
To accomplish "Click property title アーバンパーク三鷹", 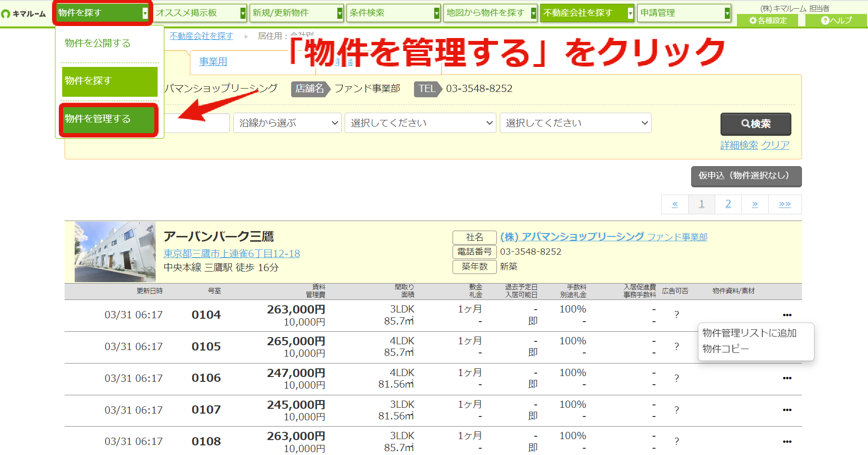I will [219, 236].
